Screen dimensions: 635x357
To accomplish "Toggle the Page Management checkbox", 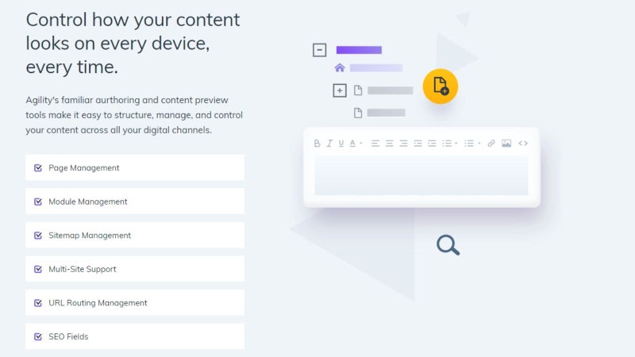I will coord(38,168).
